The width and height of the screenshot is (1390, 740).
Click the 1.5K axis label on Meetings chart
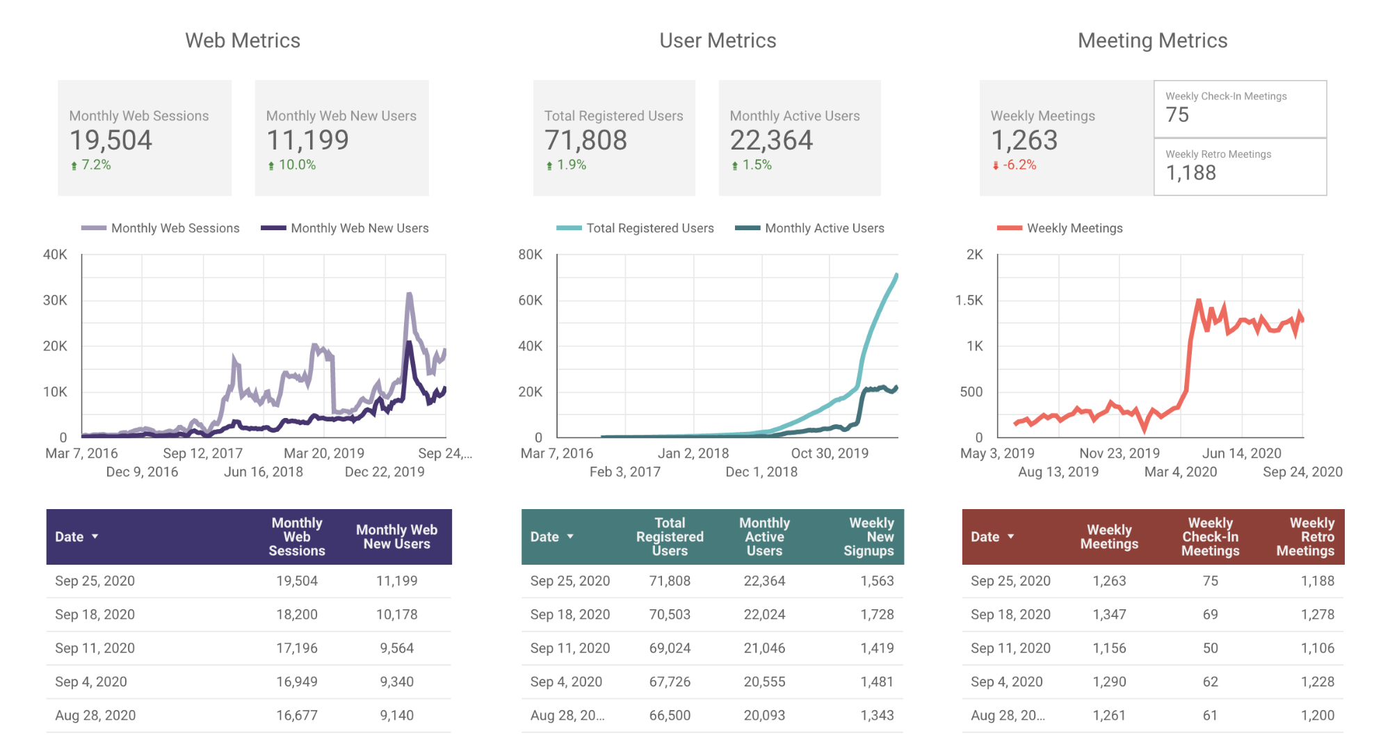point(969,300)
